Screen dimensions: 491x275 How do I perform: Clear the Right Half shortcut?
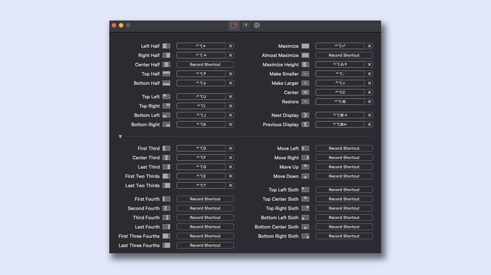pos(230,55)
